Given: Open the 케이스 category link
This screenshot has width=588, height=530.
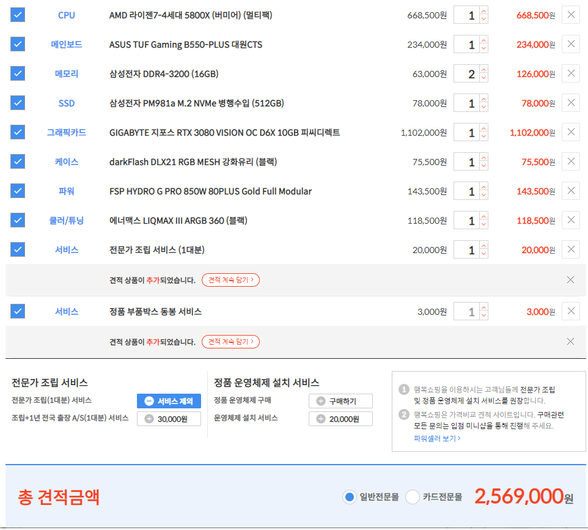Looking at the screenshot, I should [67, 162].
